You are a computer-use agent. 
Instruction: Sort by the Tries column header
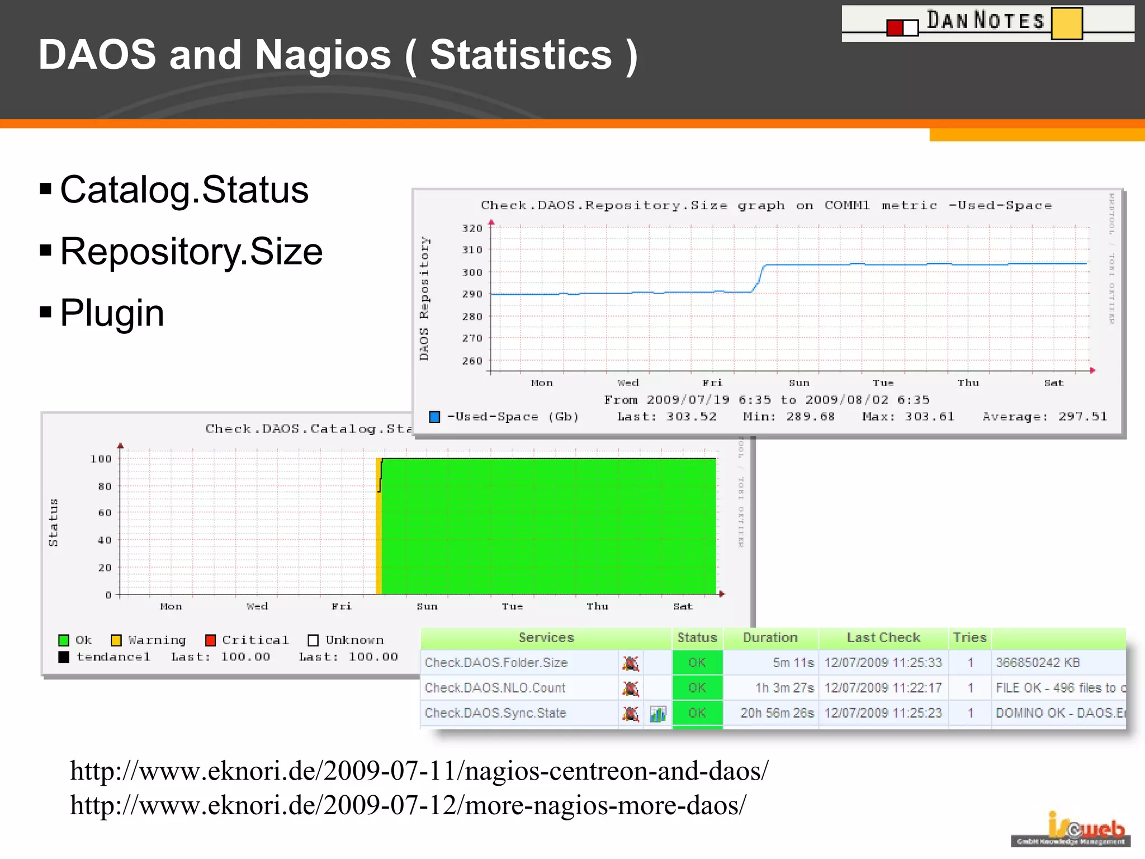(x=970, y=638)
